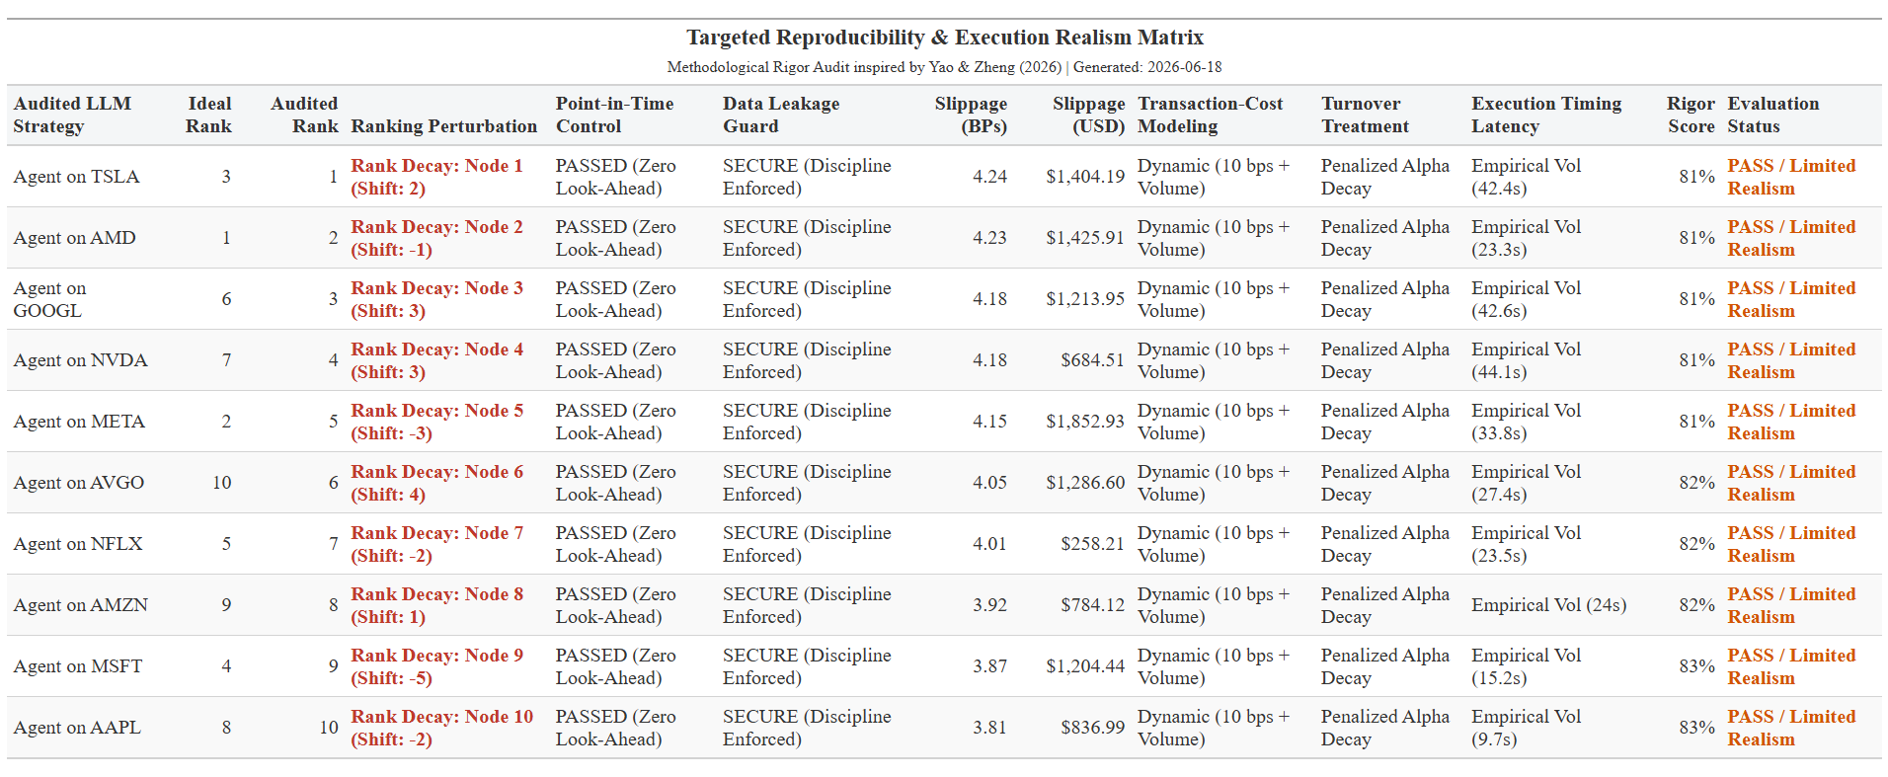Click the Audited LLM Strategy column header
This screenshot has height=777, width=1888.
pyautogui.click(x=72, y=115)
